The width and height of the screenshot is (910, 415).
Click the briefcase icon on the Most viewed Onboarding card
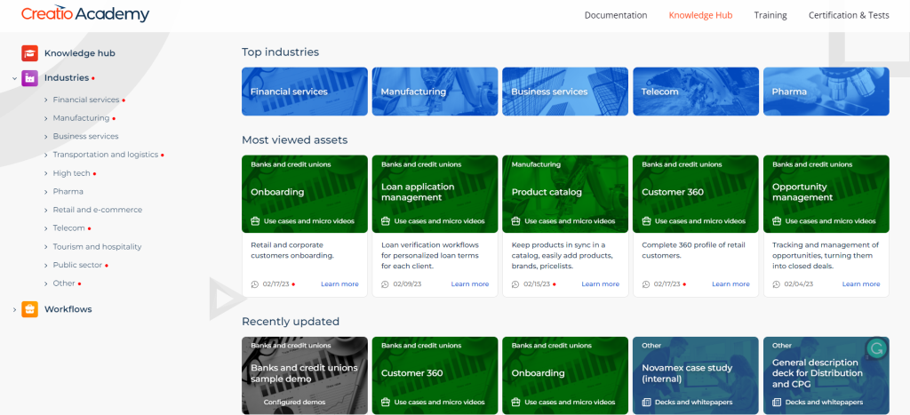(255, 221)
